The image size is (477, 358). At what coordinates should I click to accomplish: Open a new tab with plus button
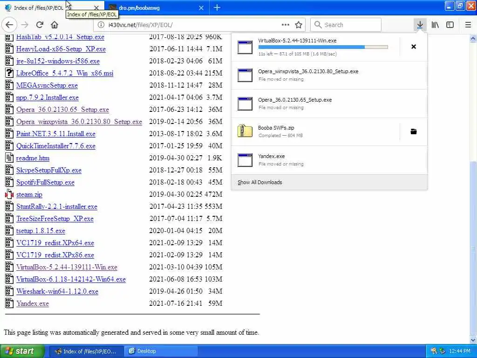(x=217, y=7)
